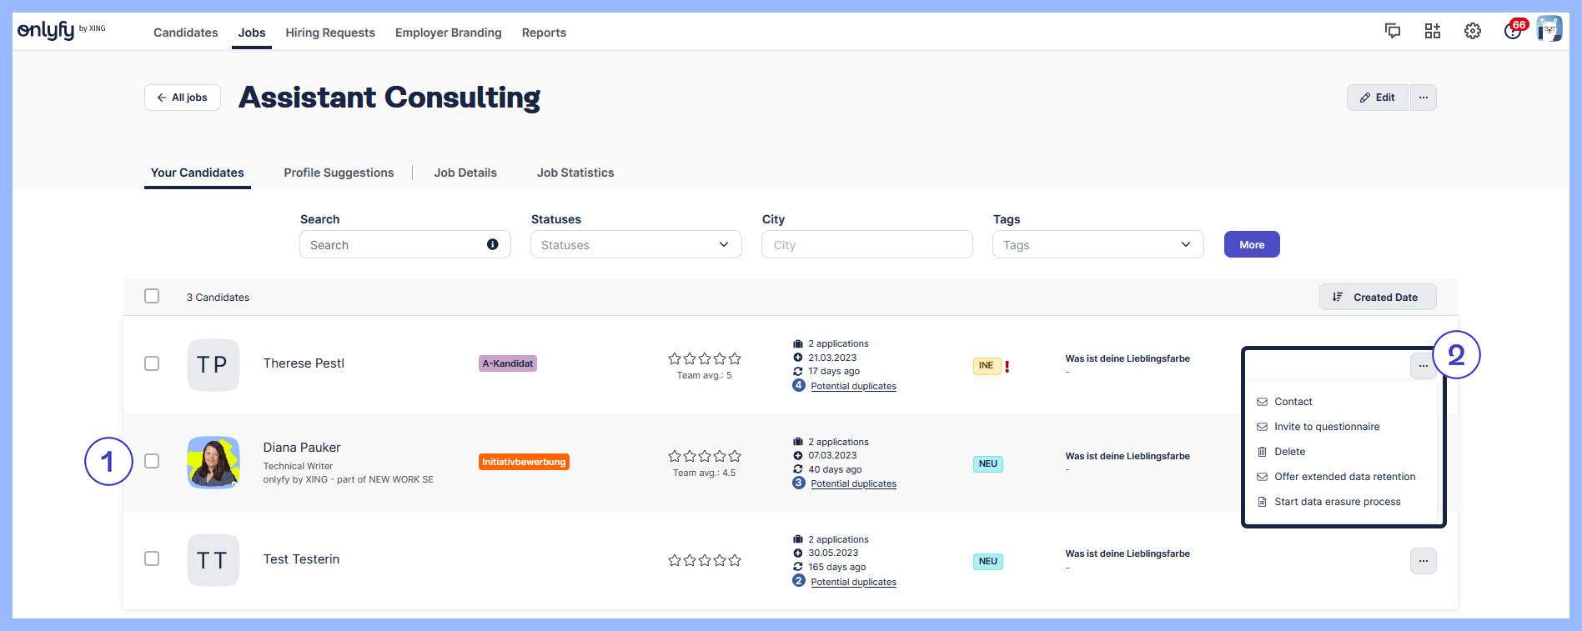Open three-dot menu for Test Testerin

point(1423,561)
